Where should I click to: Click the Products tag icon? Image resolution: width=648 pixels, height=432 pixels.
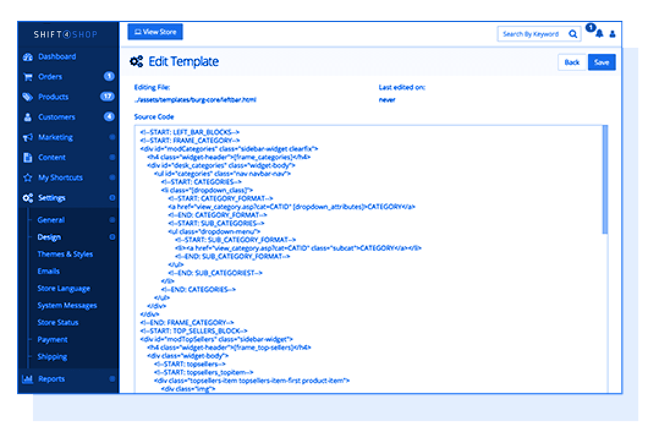[28, 97]
